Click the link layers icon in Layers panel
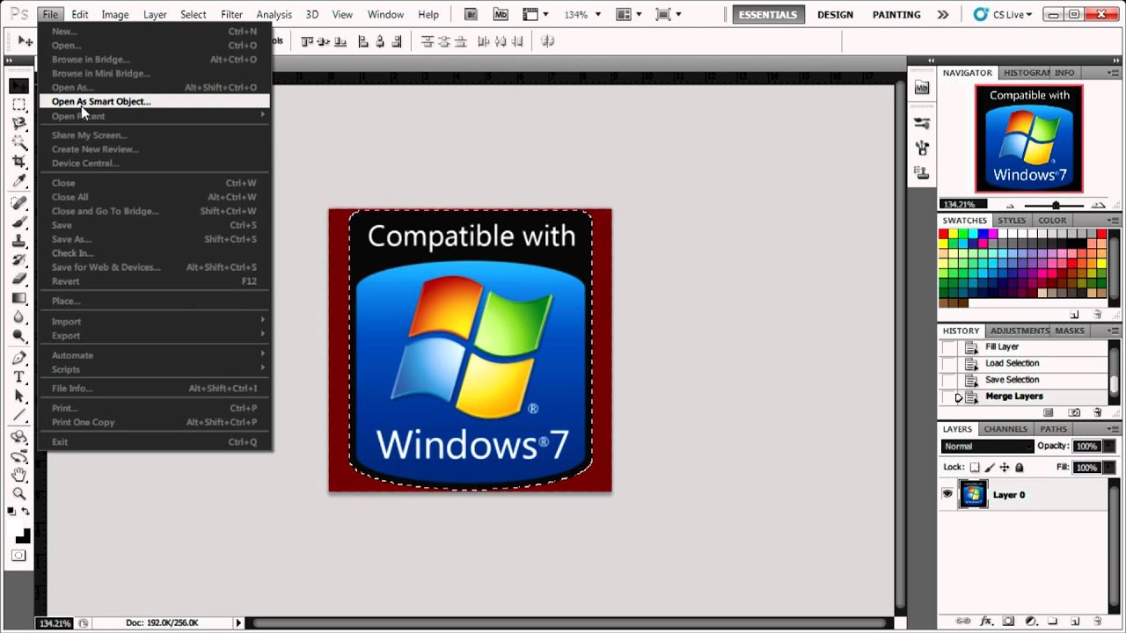The height and width of the screenshot is (633, 1126). 964,621
